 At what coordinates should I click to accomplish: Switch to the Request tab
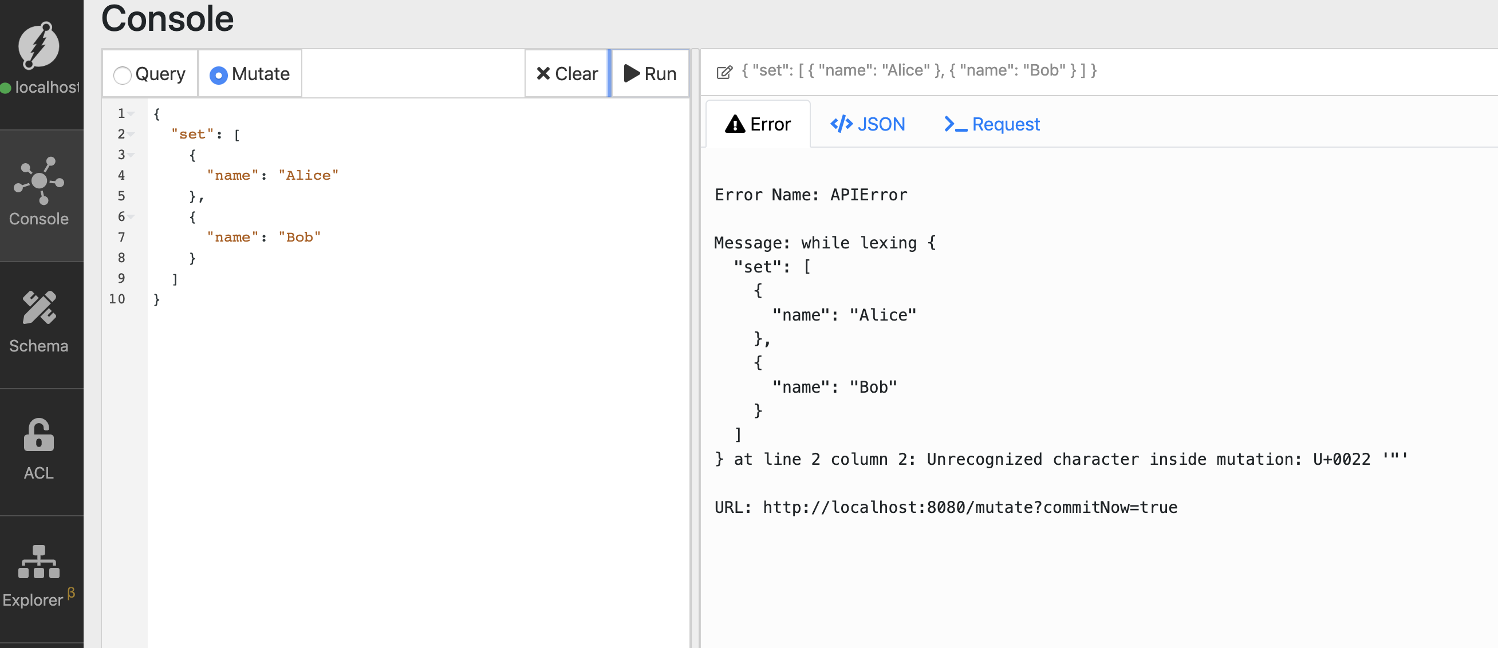991,124
